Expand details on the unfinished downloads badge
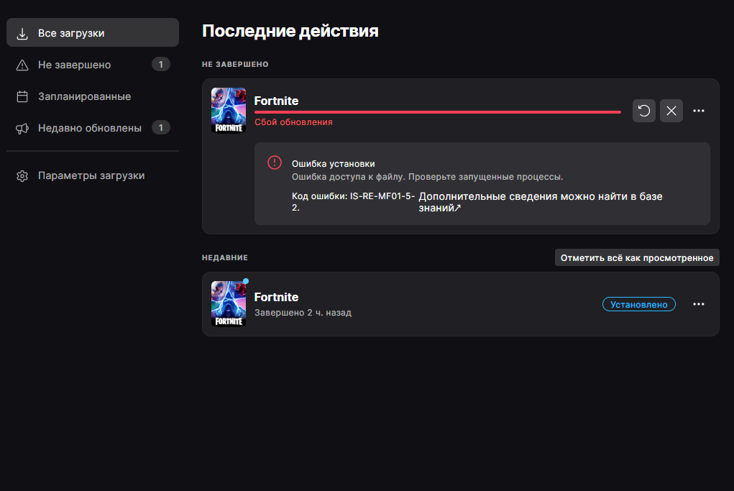Viewport: 734px width, 491px height. [x=161, y=64]
